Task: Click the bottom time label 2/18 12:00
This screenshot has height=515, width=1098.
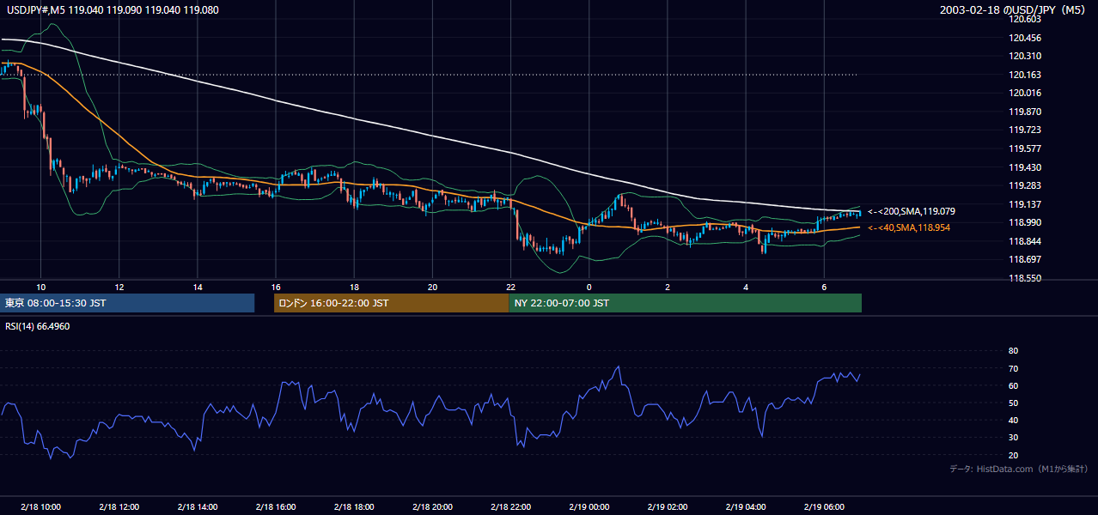Action: [119, 506]
